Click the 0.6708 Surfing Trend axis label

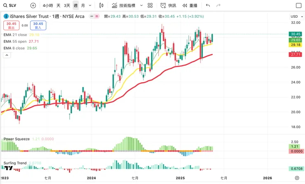[296, 169]
